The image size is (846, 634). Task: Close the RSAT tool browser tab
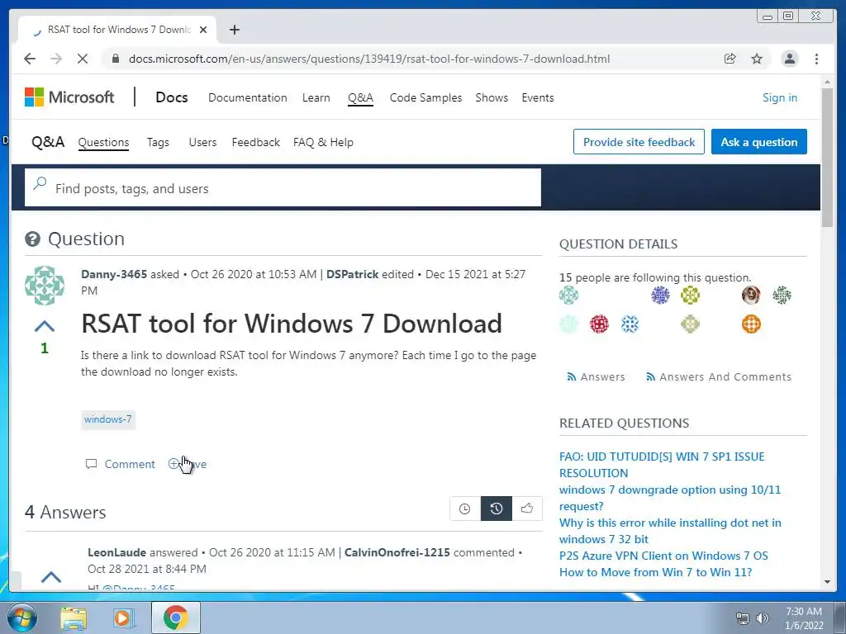point(203,30)
